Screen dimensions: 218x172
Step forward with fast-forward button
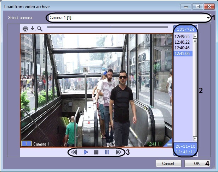tap(118, 152)
